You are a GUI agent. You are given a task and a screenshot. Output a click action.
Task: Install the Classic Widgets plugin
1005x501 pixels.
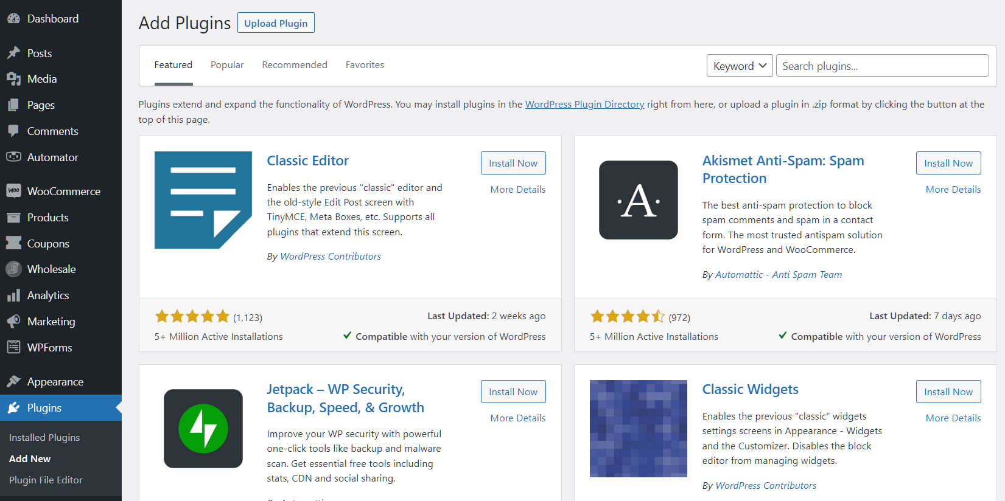[948, 392]
